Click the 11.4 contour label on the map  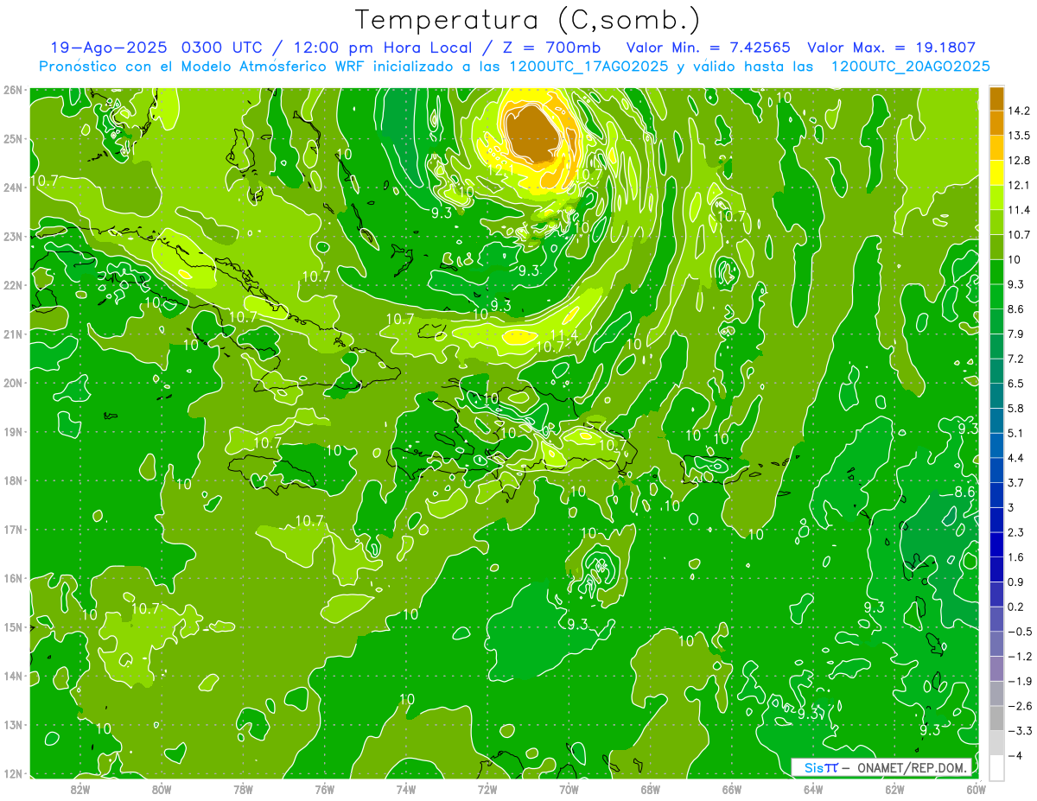coord(563,335)
